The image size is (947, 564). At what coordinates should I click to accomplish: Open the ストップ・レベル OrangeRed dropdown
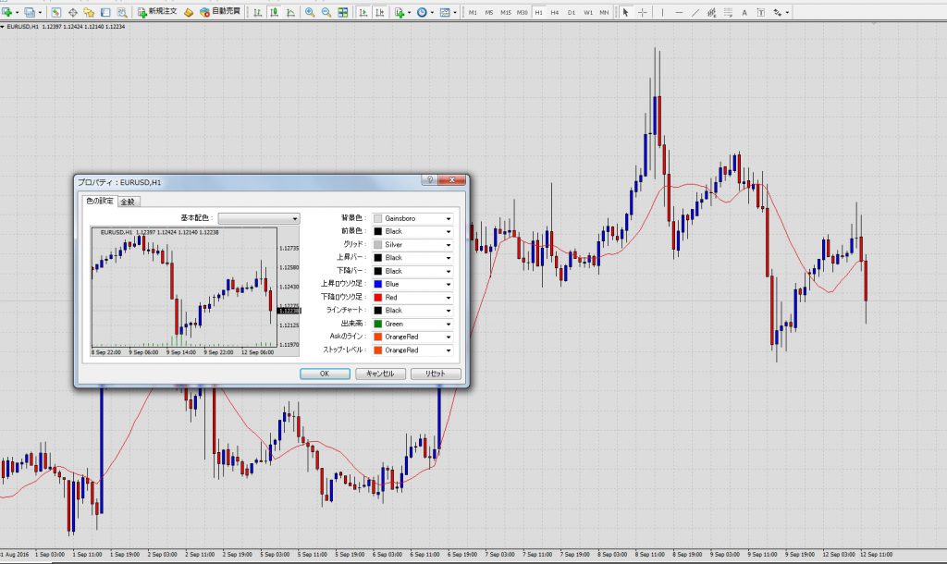[x=412, y=350]
